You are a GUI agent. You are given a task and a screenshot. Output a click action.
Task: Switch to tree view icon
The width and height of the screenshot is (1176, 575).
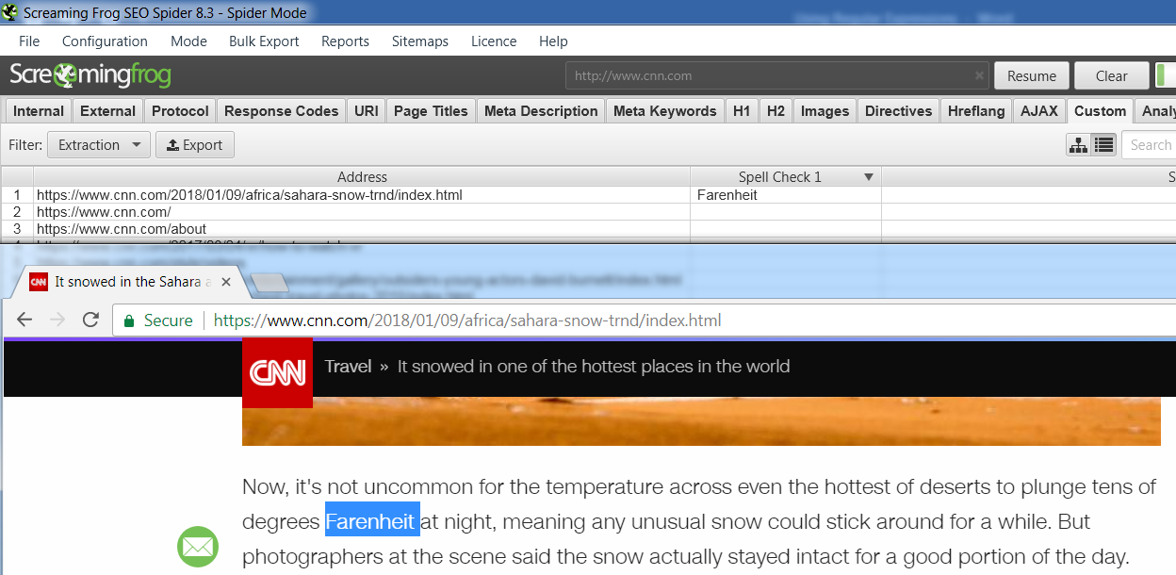(x=1078, y=145)
